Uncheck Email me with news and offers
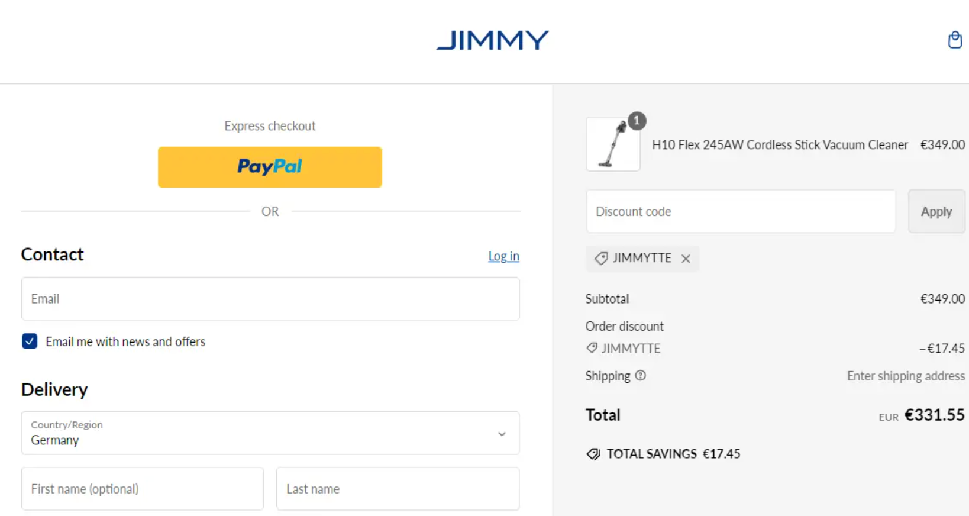969x516 pixels. pyautogui.click(x=30, y=341)
